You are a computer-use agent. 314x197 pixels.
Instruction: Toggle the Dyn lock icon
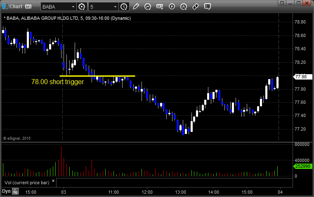coord(15,191)
